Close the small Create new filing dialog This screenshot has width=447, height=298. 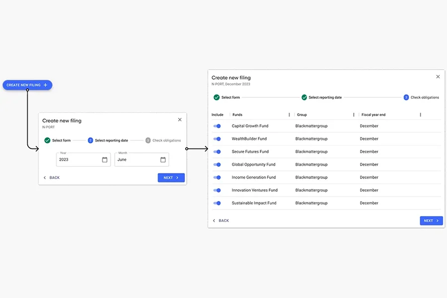click(x=180, y=120)
